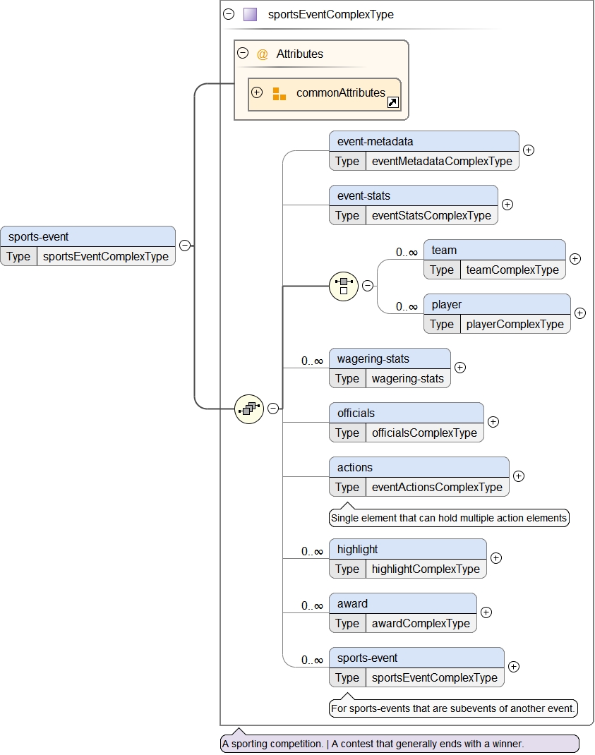Viewport: 595px width, 755px height.
Task: Click the sequence compositor icon
Action: (x=249, y=409)
